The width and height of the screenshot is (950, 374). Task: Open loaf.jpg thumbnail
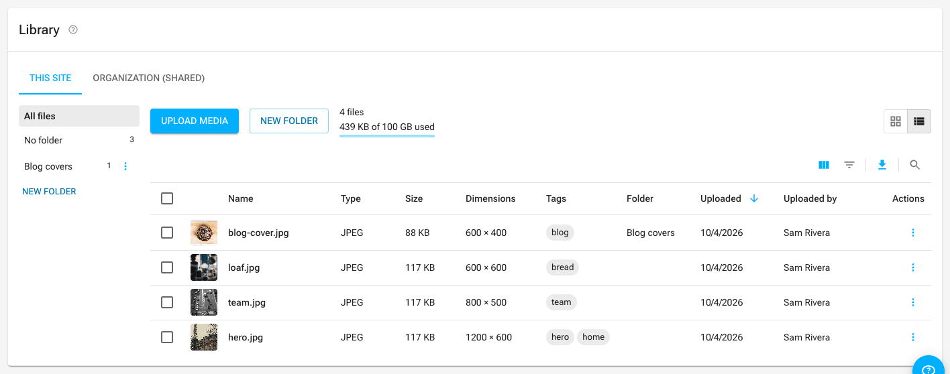204,267
